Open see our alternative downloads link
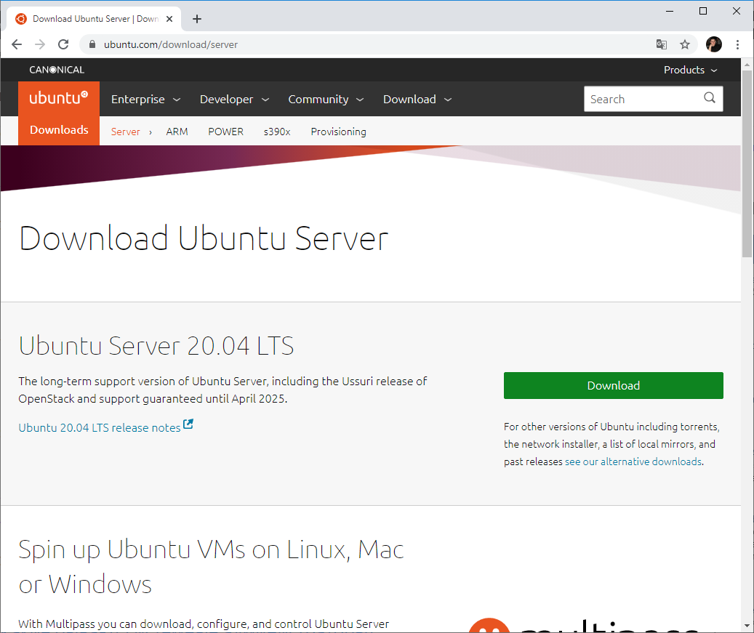 [633, 461]
